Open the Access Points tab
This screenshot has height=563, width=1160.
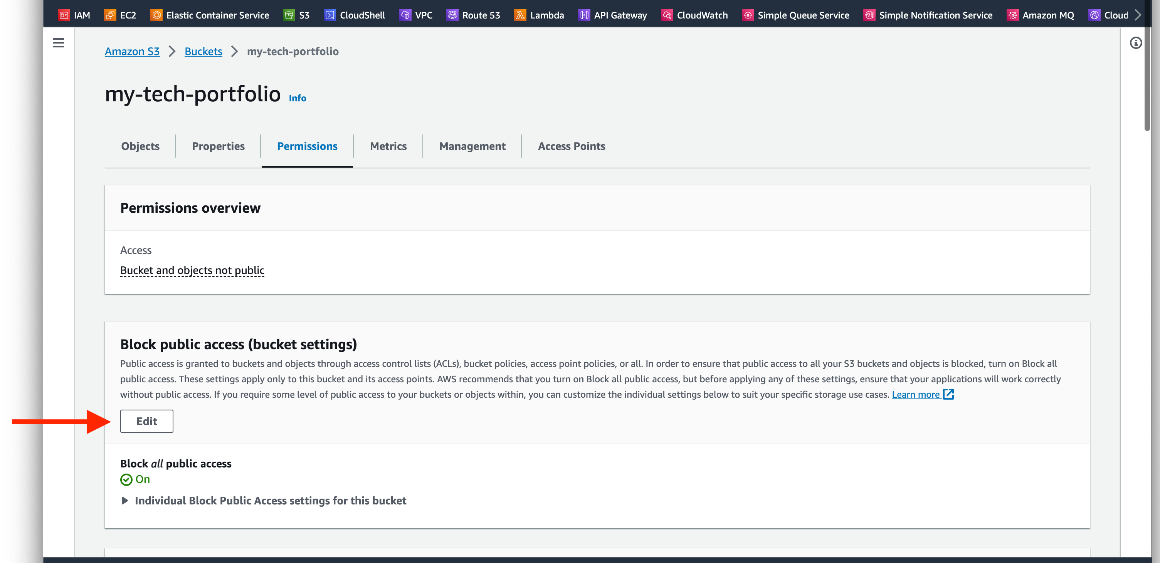point(572,146)
